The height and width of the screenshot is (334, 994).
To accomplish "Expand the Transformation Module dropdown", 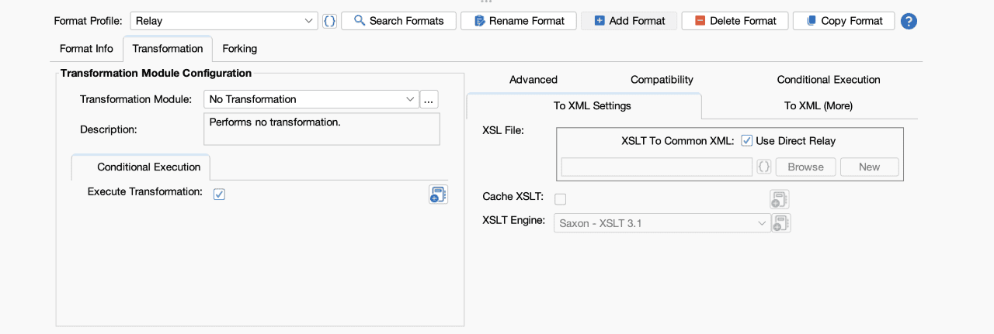I will point(312,99).
